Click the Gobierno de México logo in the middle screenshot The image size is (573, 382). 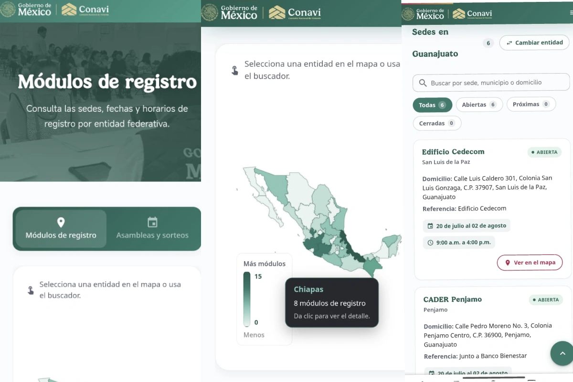point(230,12)
